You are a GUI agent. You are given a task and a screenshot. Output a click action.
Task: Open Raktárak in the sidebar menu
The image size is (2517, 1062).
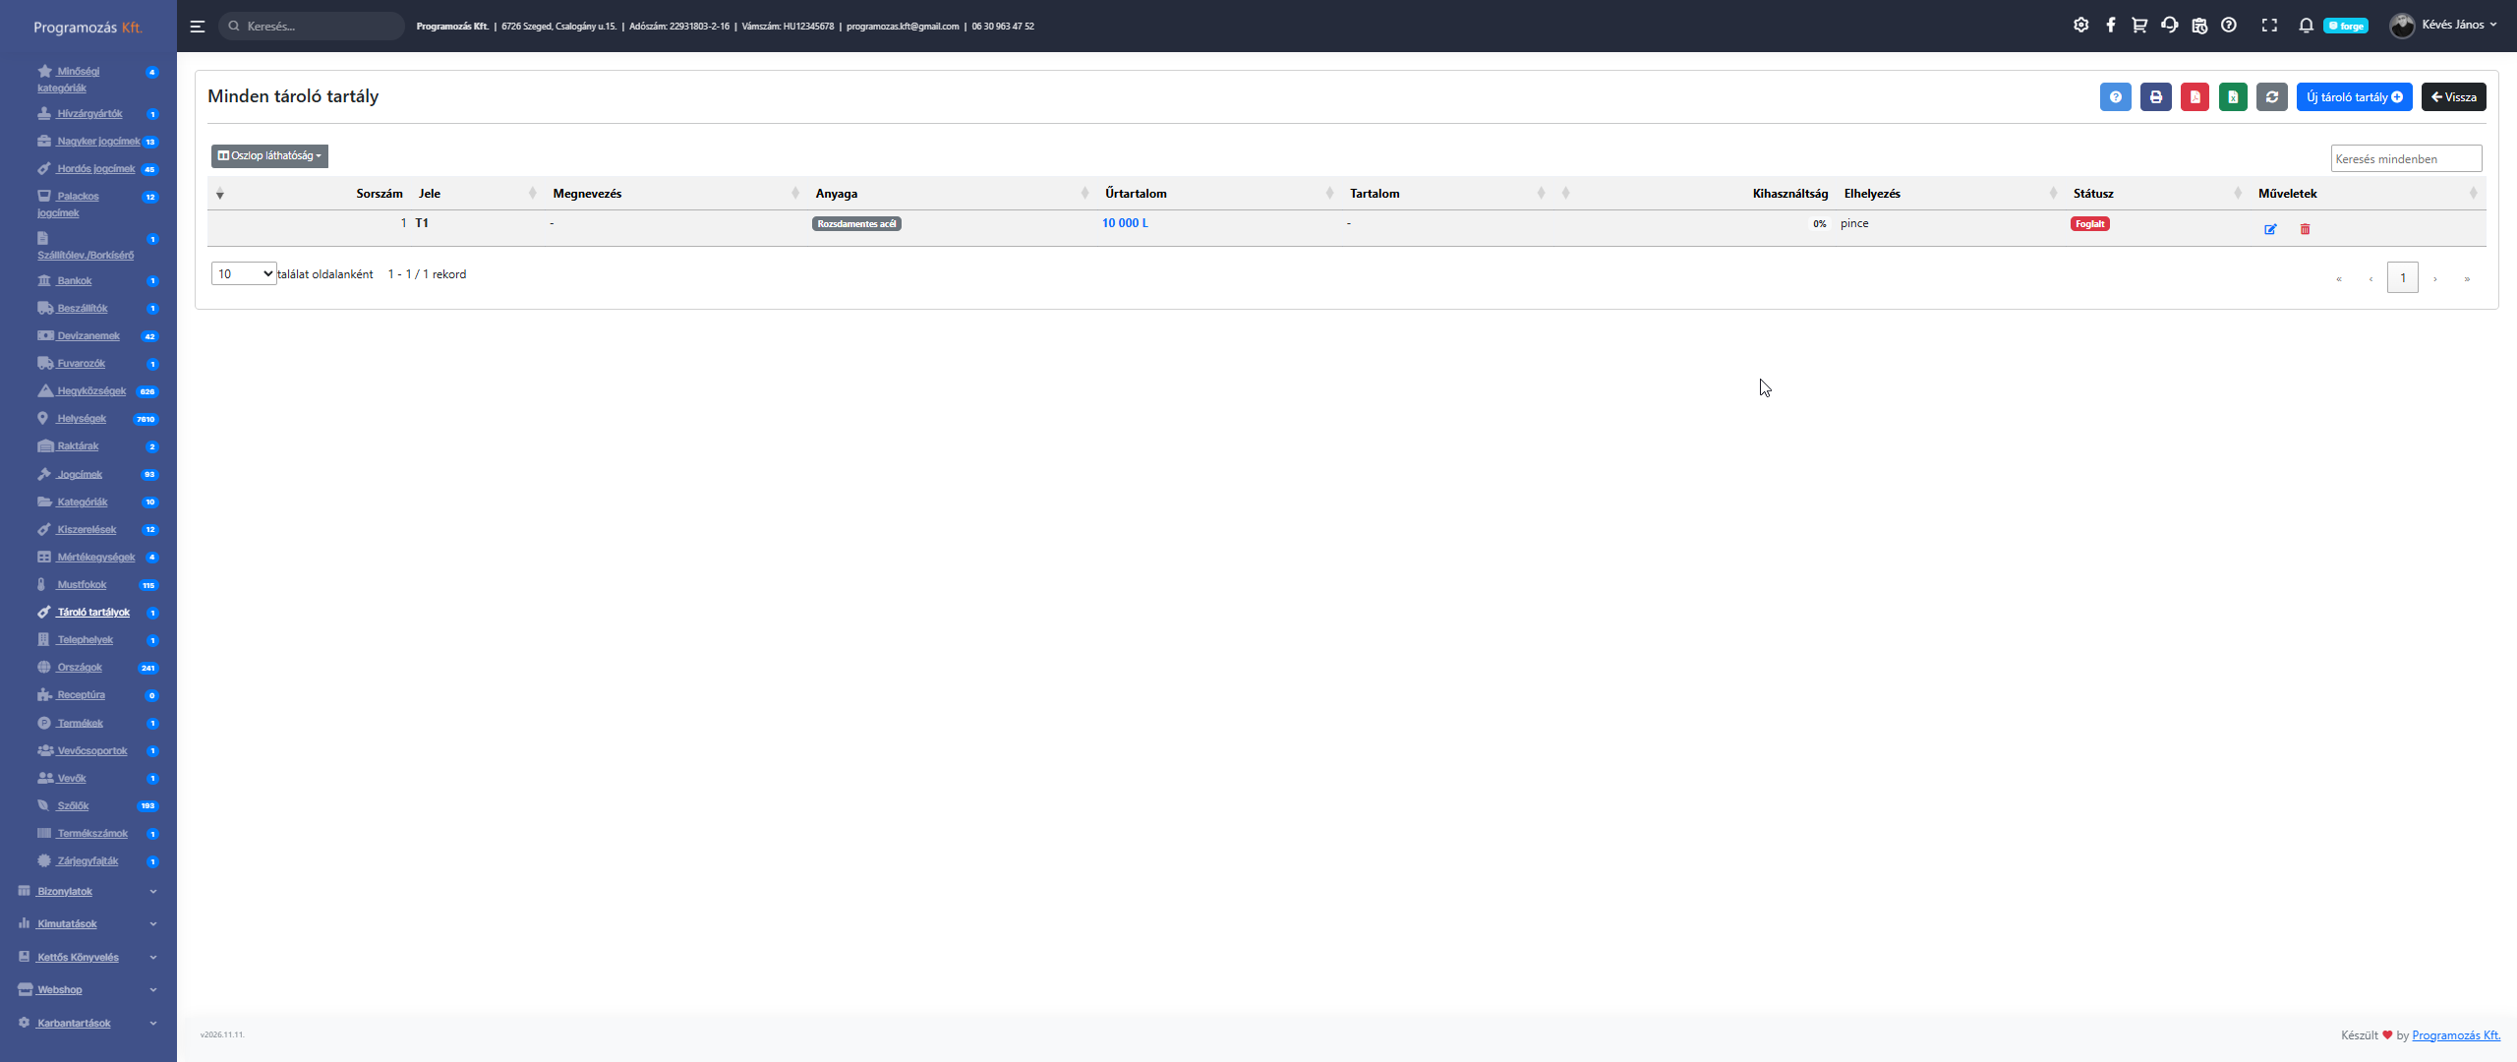(78, 446)
